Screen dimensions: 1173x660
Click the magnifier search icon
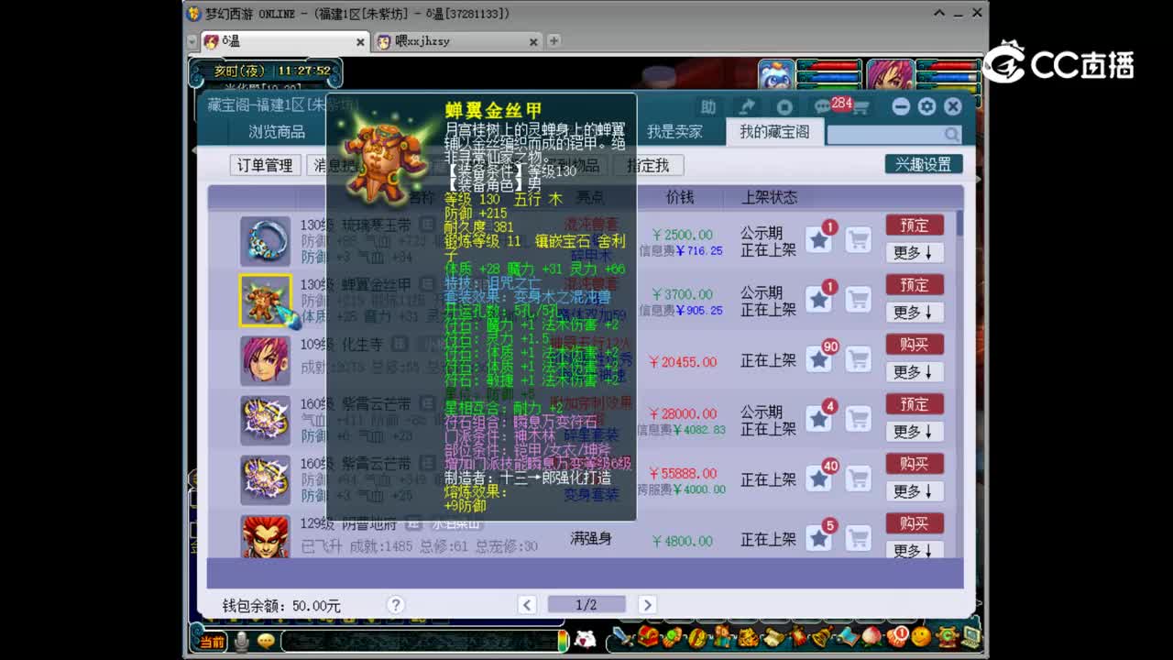click(x=952, y=135)
